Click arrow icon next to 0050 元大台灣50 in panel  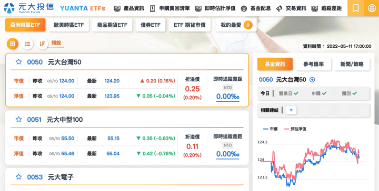click(312, 80)
